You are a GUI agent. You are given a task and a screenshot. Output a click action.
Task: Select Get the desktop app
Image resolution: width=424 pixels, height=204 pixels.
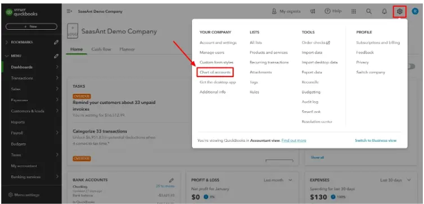click(x=218, y=82)
